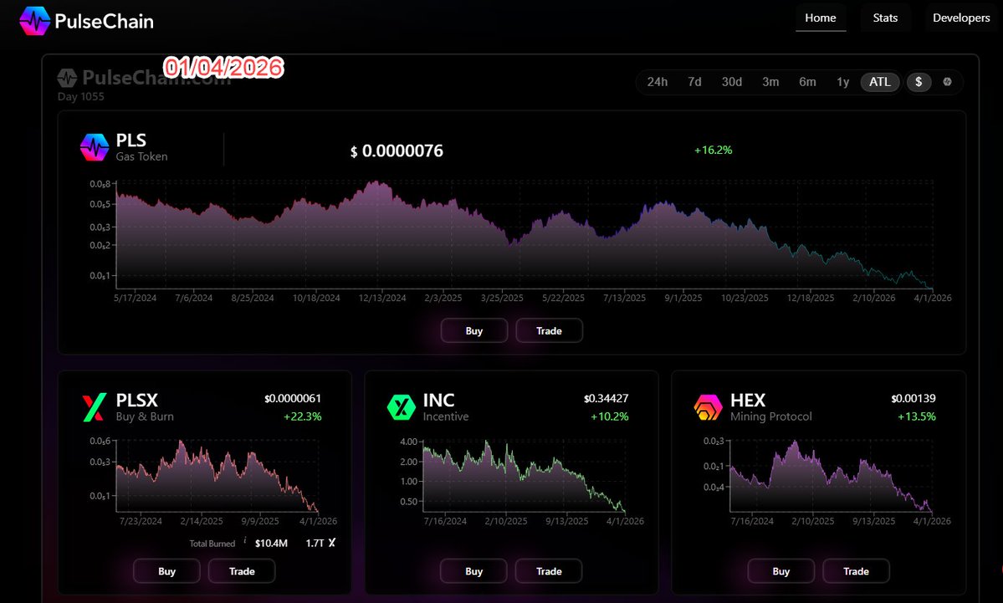Screen dimensions: 1003x603
Task: Click Trade in the HEX card
Action: tap(856, 571)
